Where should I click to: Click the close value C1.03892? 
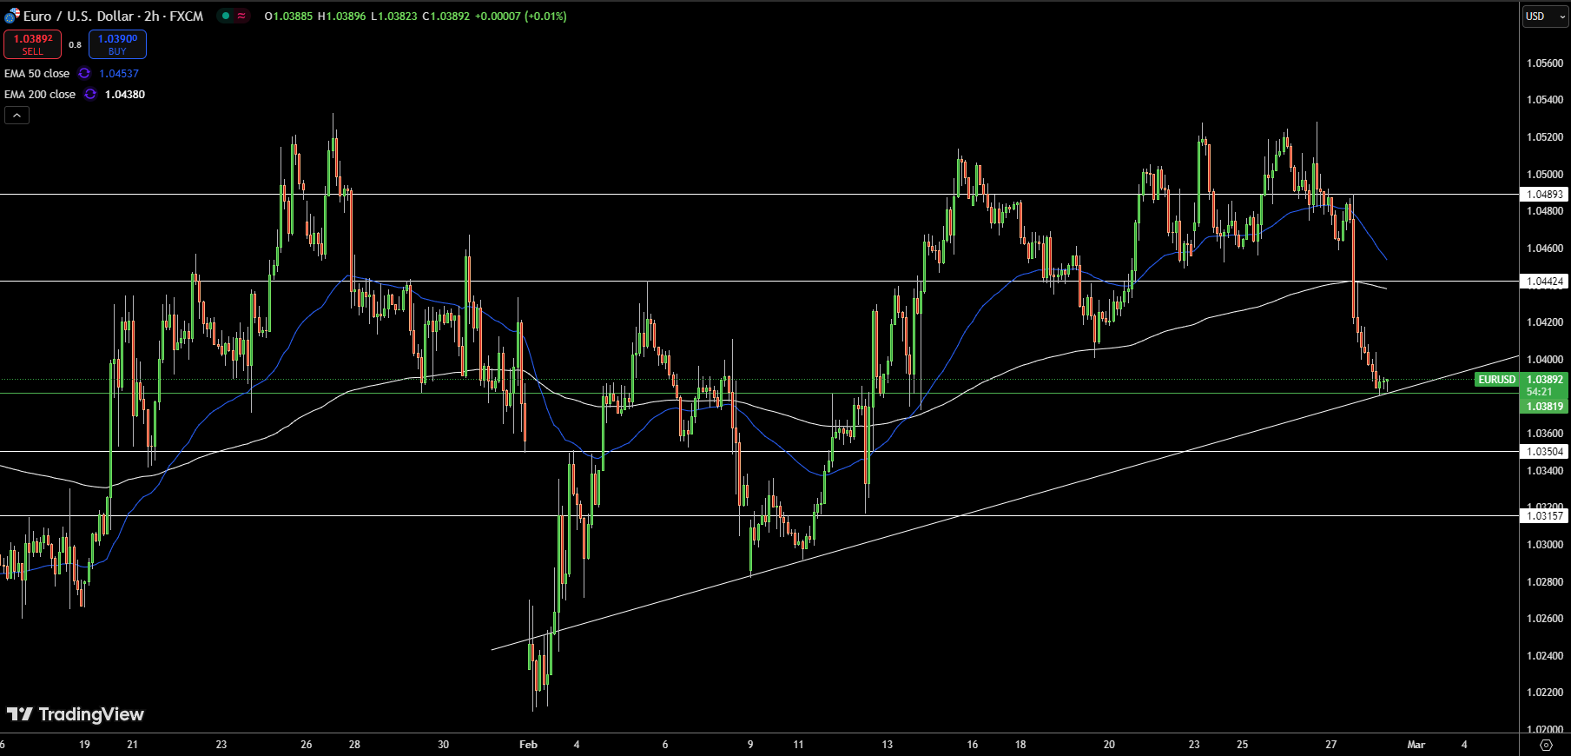pos(446,16)
